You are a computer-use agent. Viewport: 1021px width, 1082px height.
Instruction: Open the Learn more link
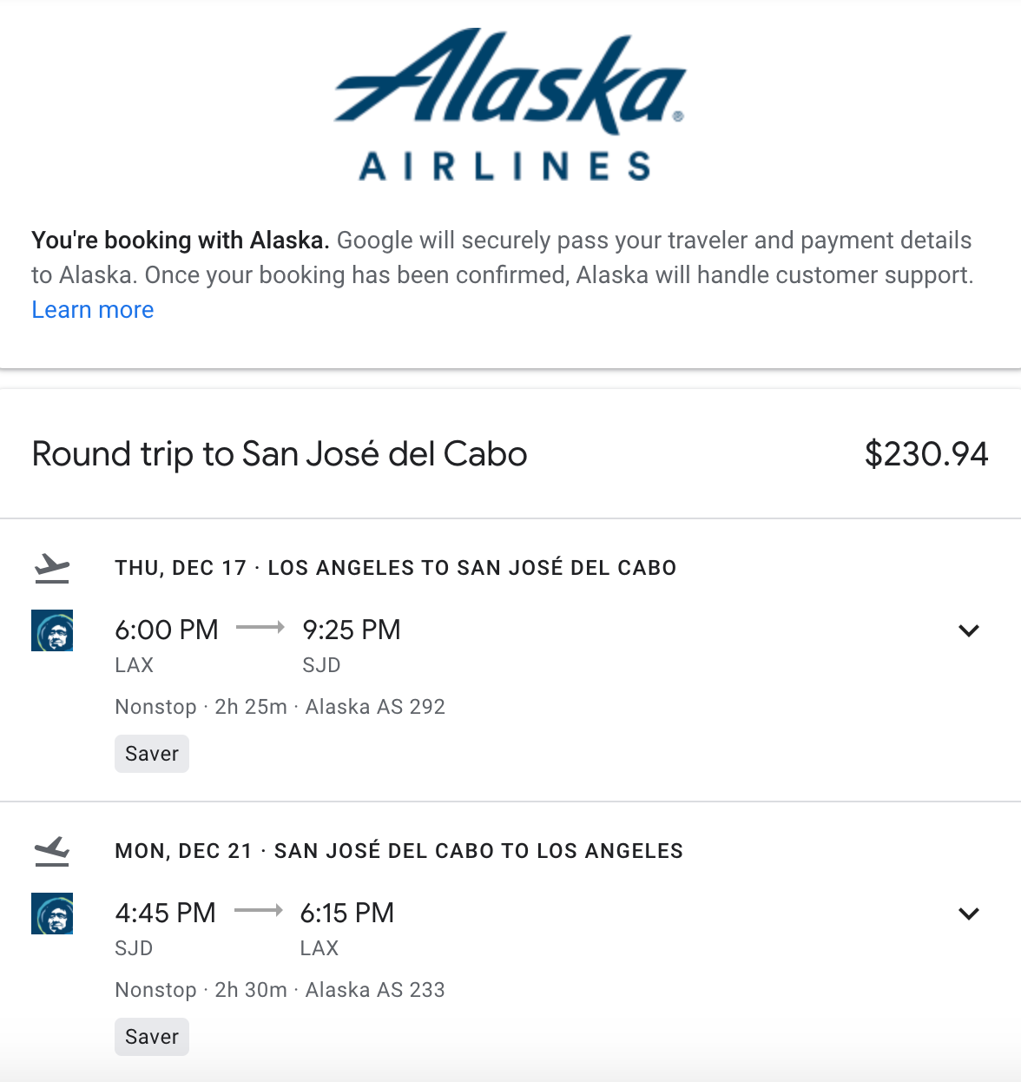(93, 310)
